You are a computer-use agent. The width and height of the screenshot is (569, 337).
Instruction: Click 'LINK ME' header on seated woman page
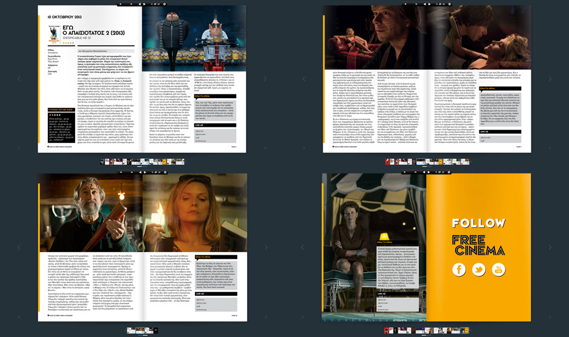(398, 294)
